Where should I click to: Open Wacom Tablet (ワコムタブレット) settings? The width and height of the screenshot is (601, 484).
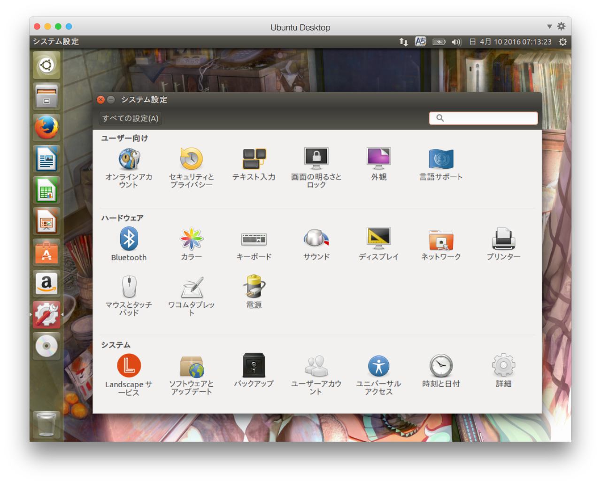pos(191,296)
